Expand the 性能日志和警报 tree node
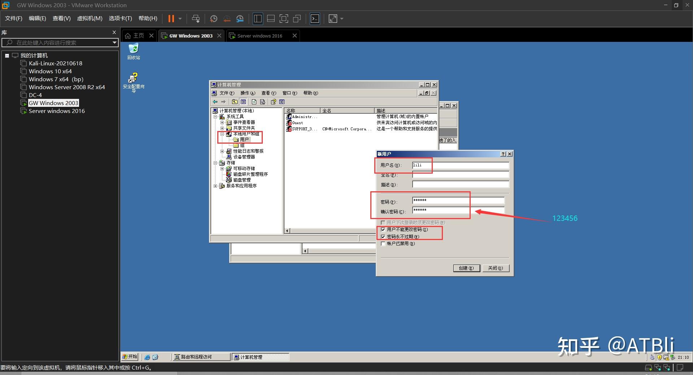The image size is (693, 375). (222, 151)
